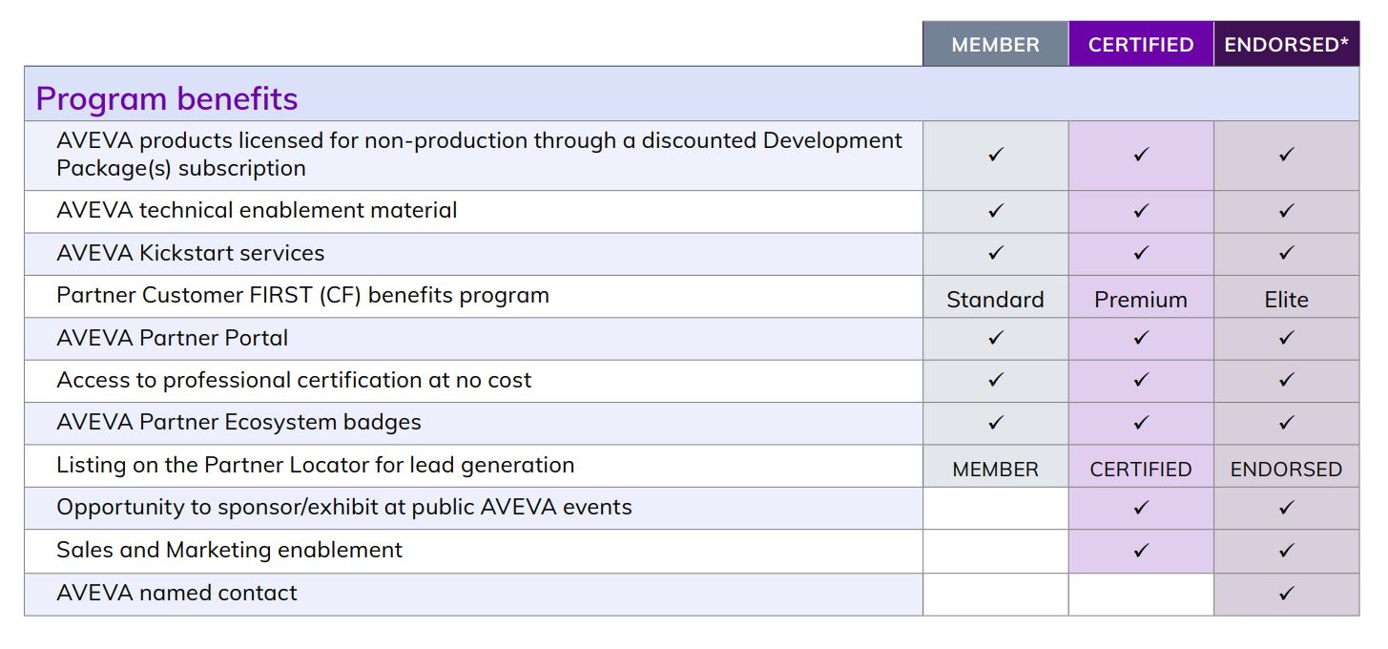
Task: Click Certified checkmark for professional certification access
Action: (1141, 380)
